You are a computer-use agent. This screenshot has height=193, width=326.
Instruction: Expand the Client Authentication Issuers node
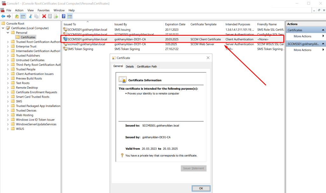8,74
